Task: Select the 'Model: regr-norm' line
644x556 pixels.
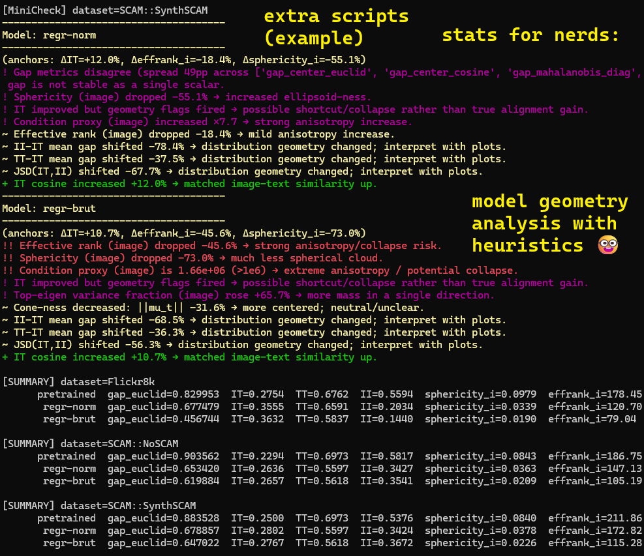Action: tap(49, 35)
